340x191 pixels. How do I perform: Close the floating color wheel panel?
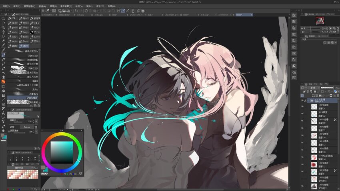point(82,130)
